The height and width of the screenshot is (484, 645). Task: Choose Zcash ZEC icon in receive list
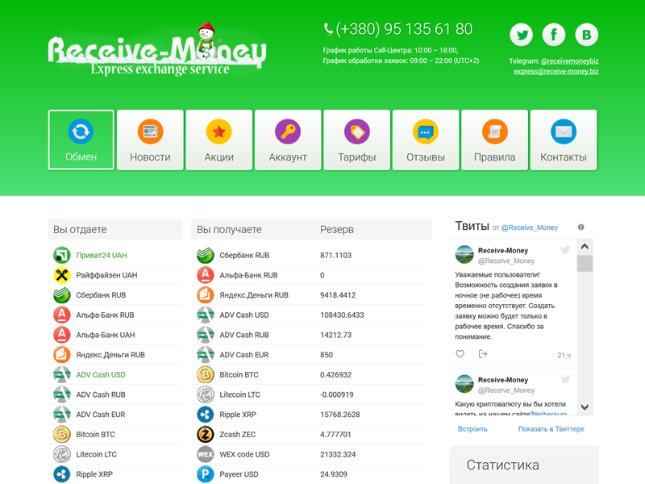click(206, 434)
